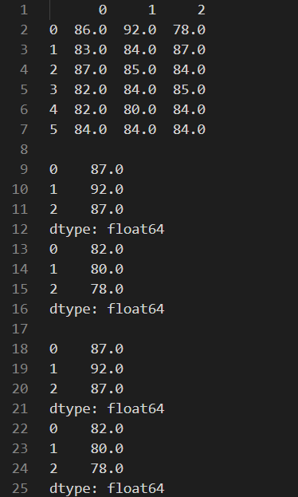The width and height of the screenshot is (298, 497).
Task: Click value 85.0 on line 5
Action: (x=190, y=89)
